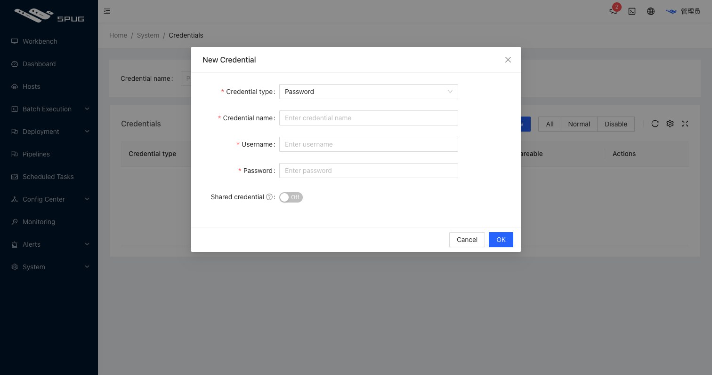Viewport: 712px width, 375px height.
Task: Click the OK button
Action: (x=501, y=240)
